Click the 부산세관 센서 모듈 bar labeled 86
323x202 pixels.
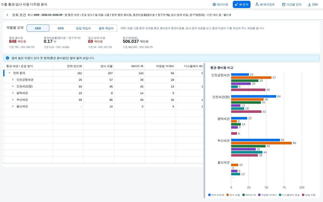(x=261, y=143)
